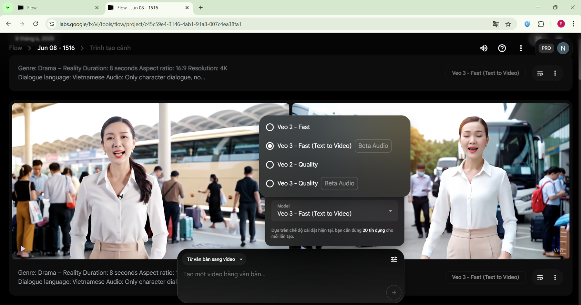Click the reuse prompt icon in top row

point(540,73)
